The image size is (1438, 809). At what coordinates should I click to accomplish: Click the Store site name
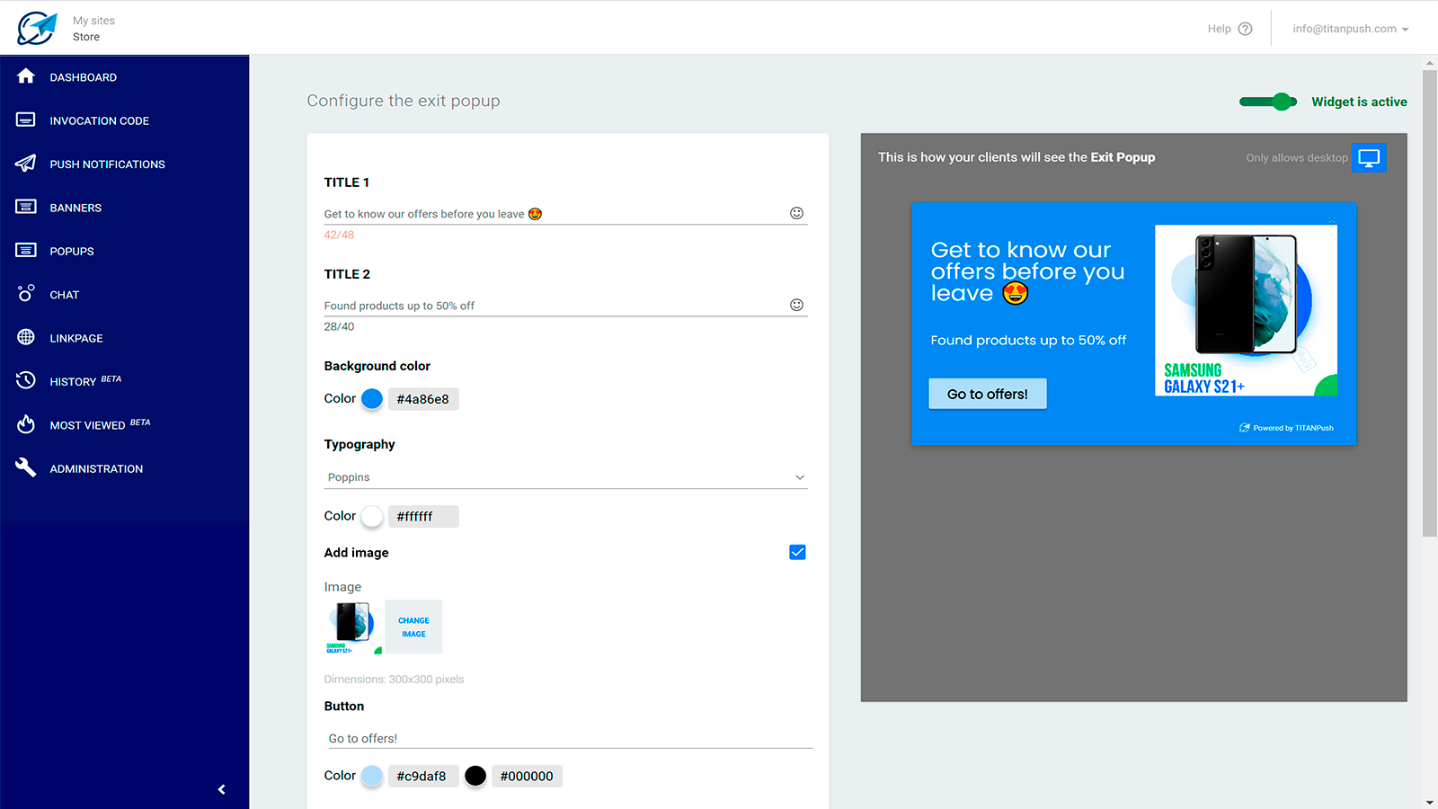(86, 37)
